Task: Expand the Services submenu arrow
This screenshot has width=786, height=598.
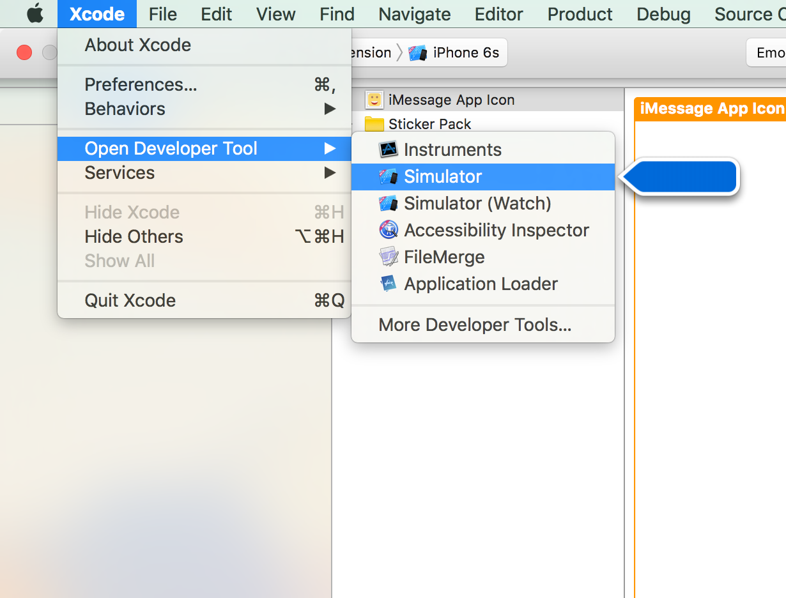Action: (x=330, y=172)
